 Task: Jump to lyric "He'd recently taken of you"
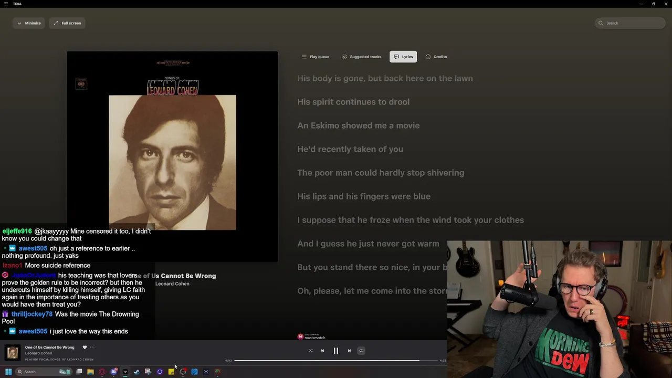350,149
